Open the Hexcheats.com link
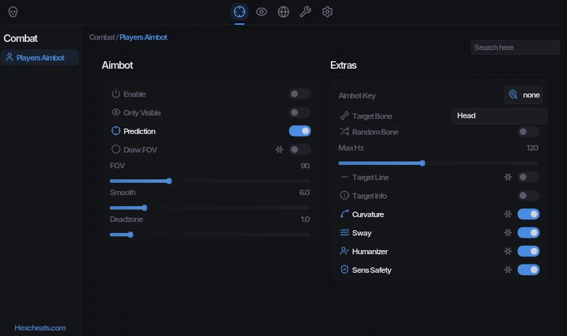This screenshot has width=567, height=336. [40, 328]
